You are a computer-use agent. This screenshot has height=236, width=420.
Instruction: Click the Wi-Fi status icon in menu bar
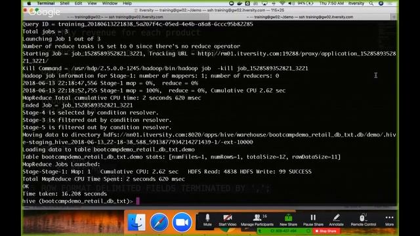pyautogui.click(x=282, y=3)
